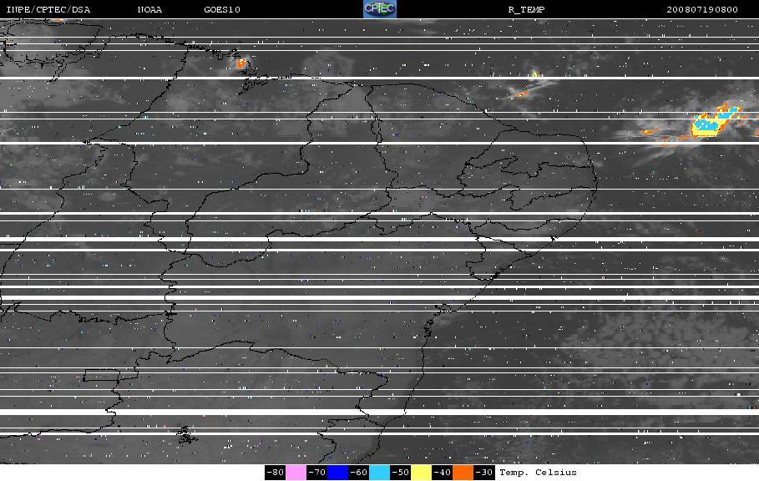Select the orange -40 legend swatch
The width and height of the screenshot is (759, 481).
463,473
